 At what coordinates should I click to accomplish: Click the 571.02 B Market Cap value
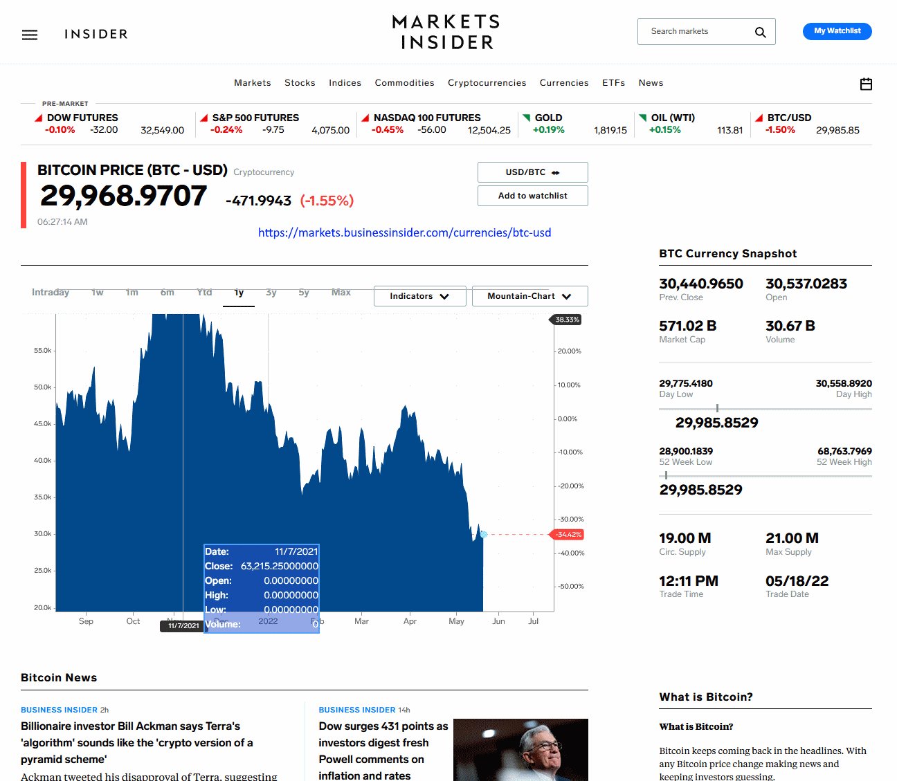[688, 326]
